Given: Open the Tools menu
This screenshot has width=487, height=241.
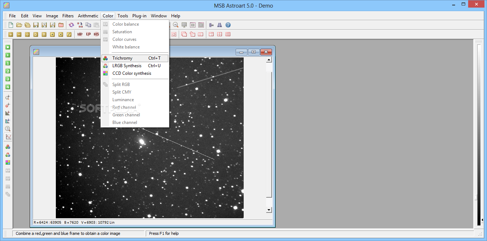Looking at the screenshot, I should pos(123,16).
